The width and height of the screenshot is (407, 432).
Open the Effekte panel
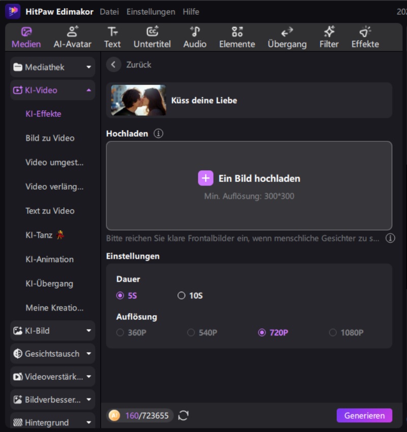tap(365, 37)
